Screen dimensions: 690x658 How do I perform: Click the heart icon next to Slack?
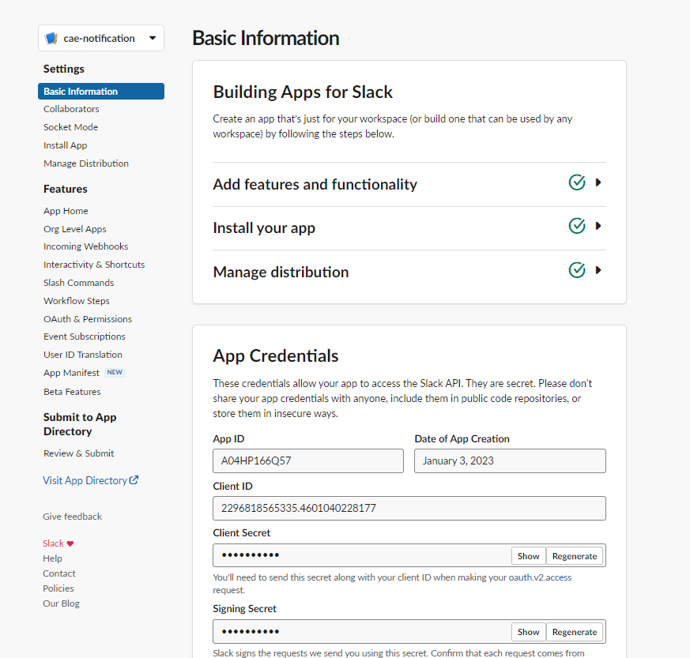(x=70, y=543)
